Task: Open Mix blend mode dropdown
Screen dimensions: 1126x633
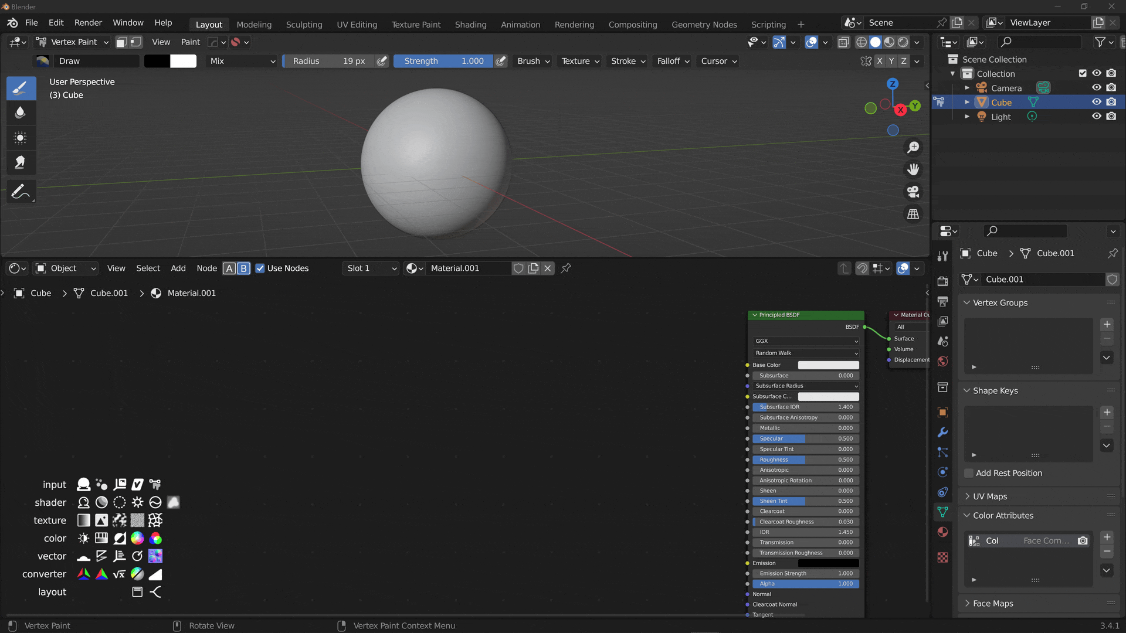Action: coord(242,61)
